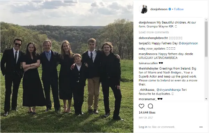Open the donjohnson username in header

point(159,9)
